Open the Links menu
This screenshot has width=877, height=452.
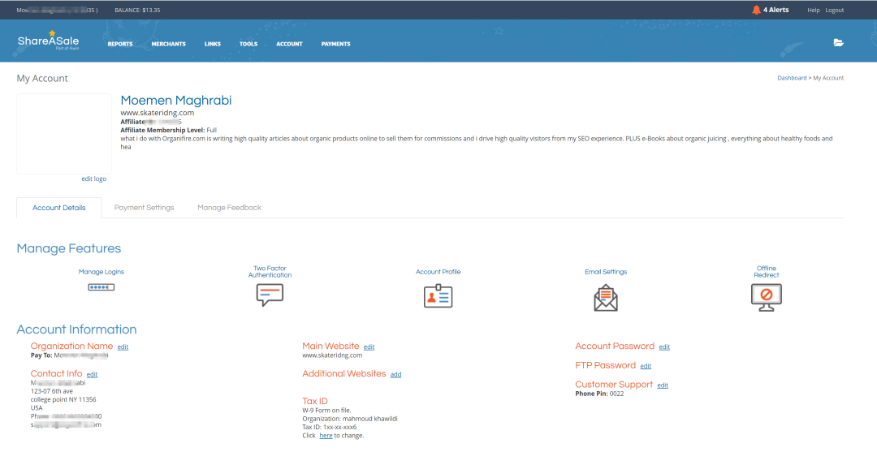tap(213, 44)
